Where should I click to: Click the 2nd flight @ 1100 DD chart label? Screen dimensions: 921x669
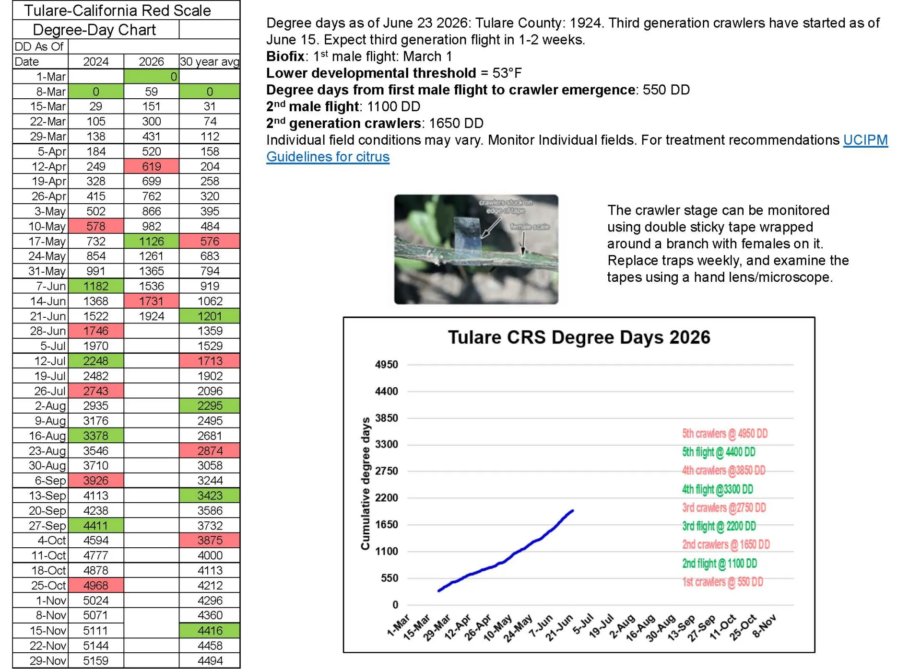click(x=720, y=564)
